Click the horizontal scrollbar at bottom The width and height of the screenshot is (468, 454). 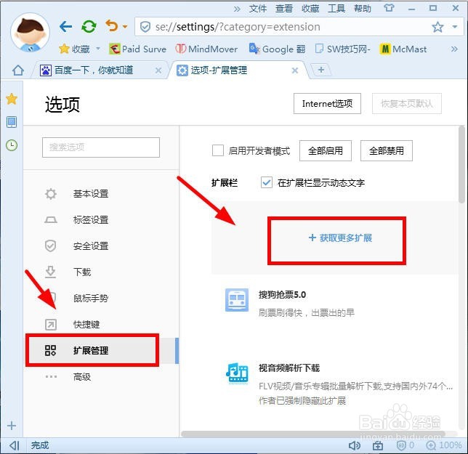312,434
